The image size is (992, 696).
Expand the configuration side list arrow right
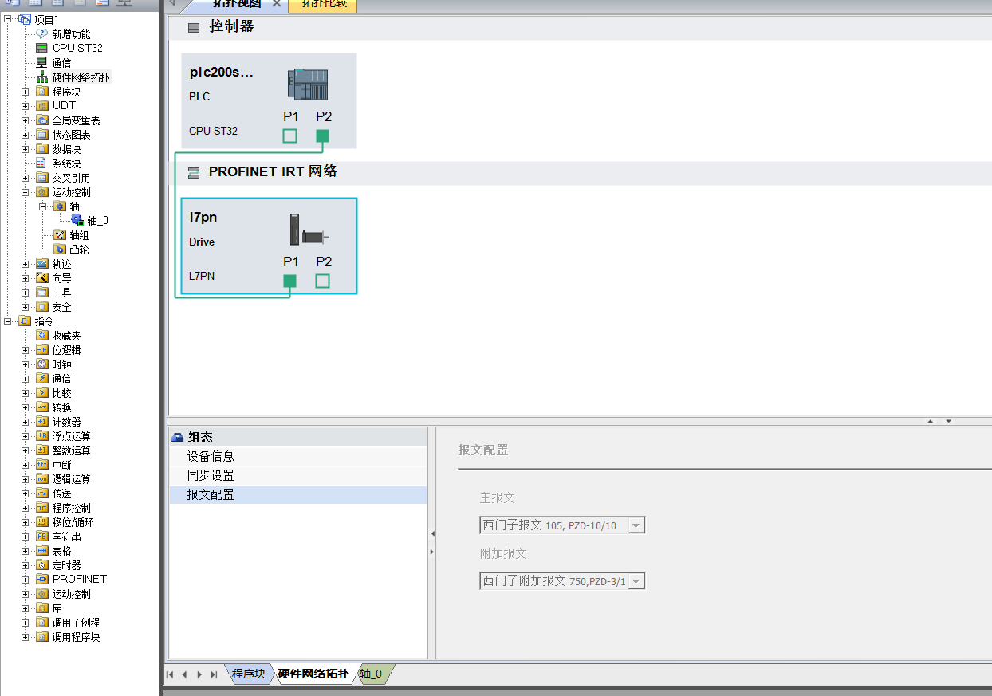pos(432,552)
